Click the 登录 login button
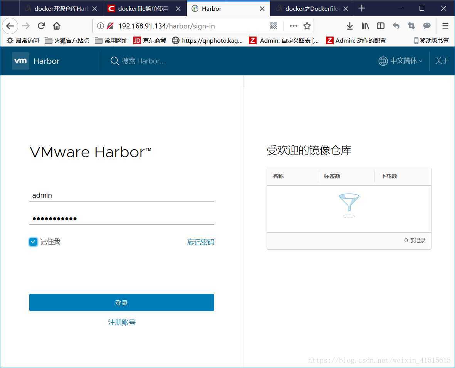455x368 pixels. tap(122, 303)
